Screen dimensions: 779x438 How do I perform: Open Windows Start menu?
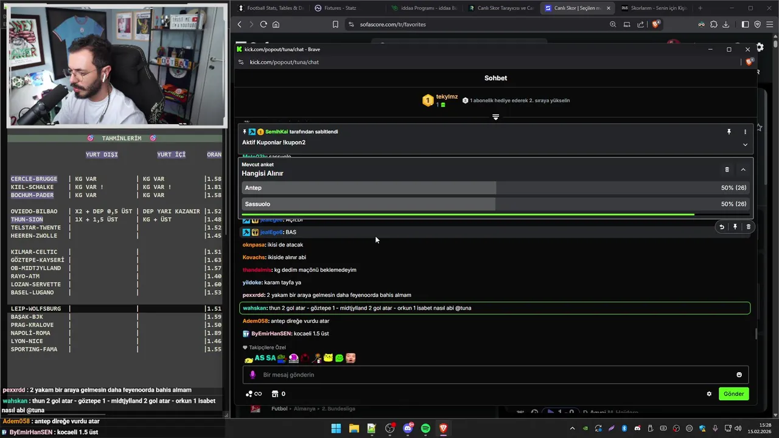pyautogui.click(x=336, y=428)
